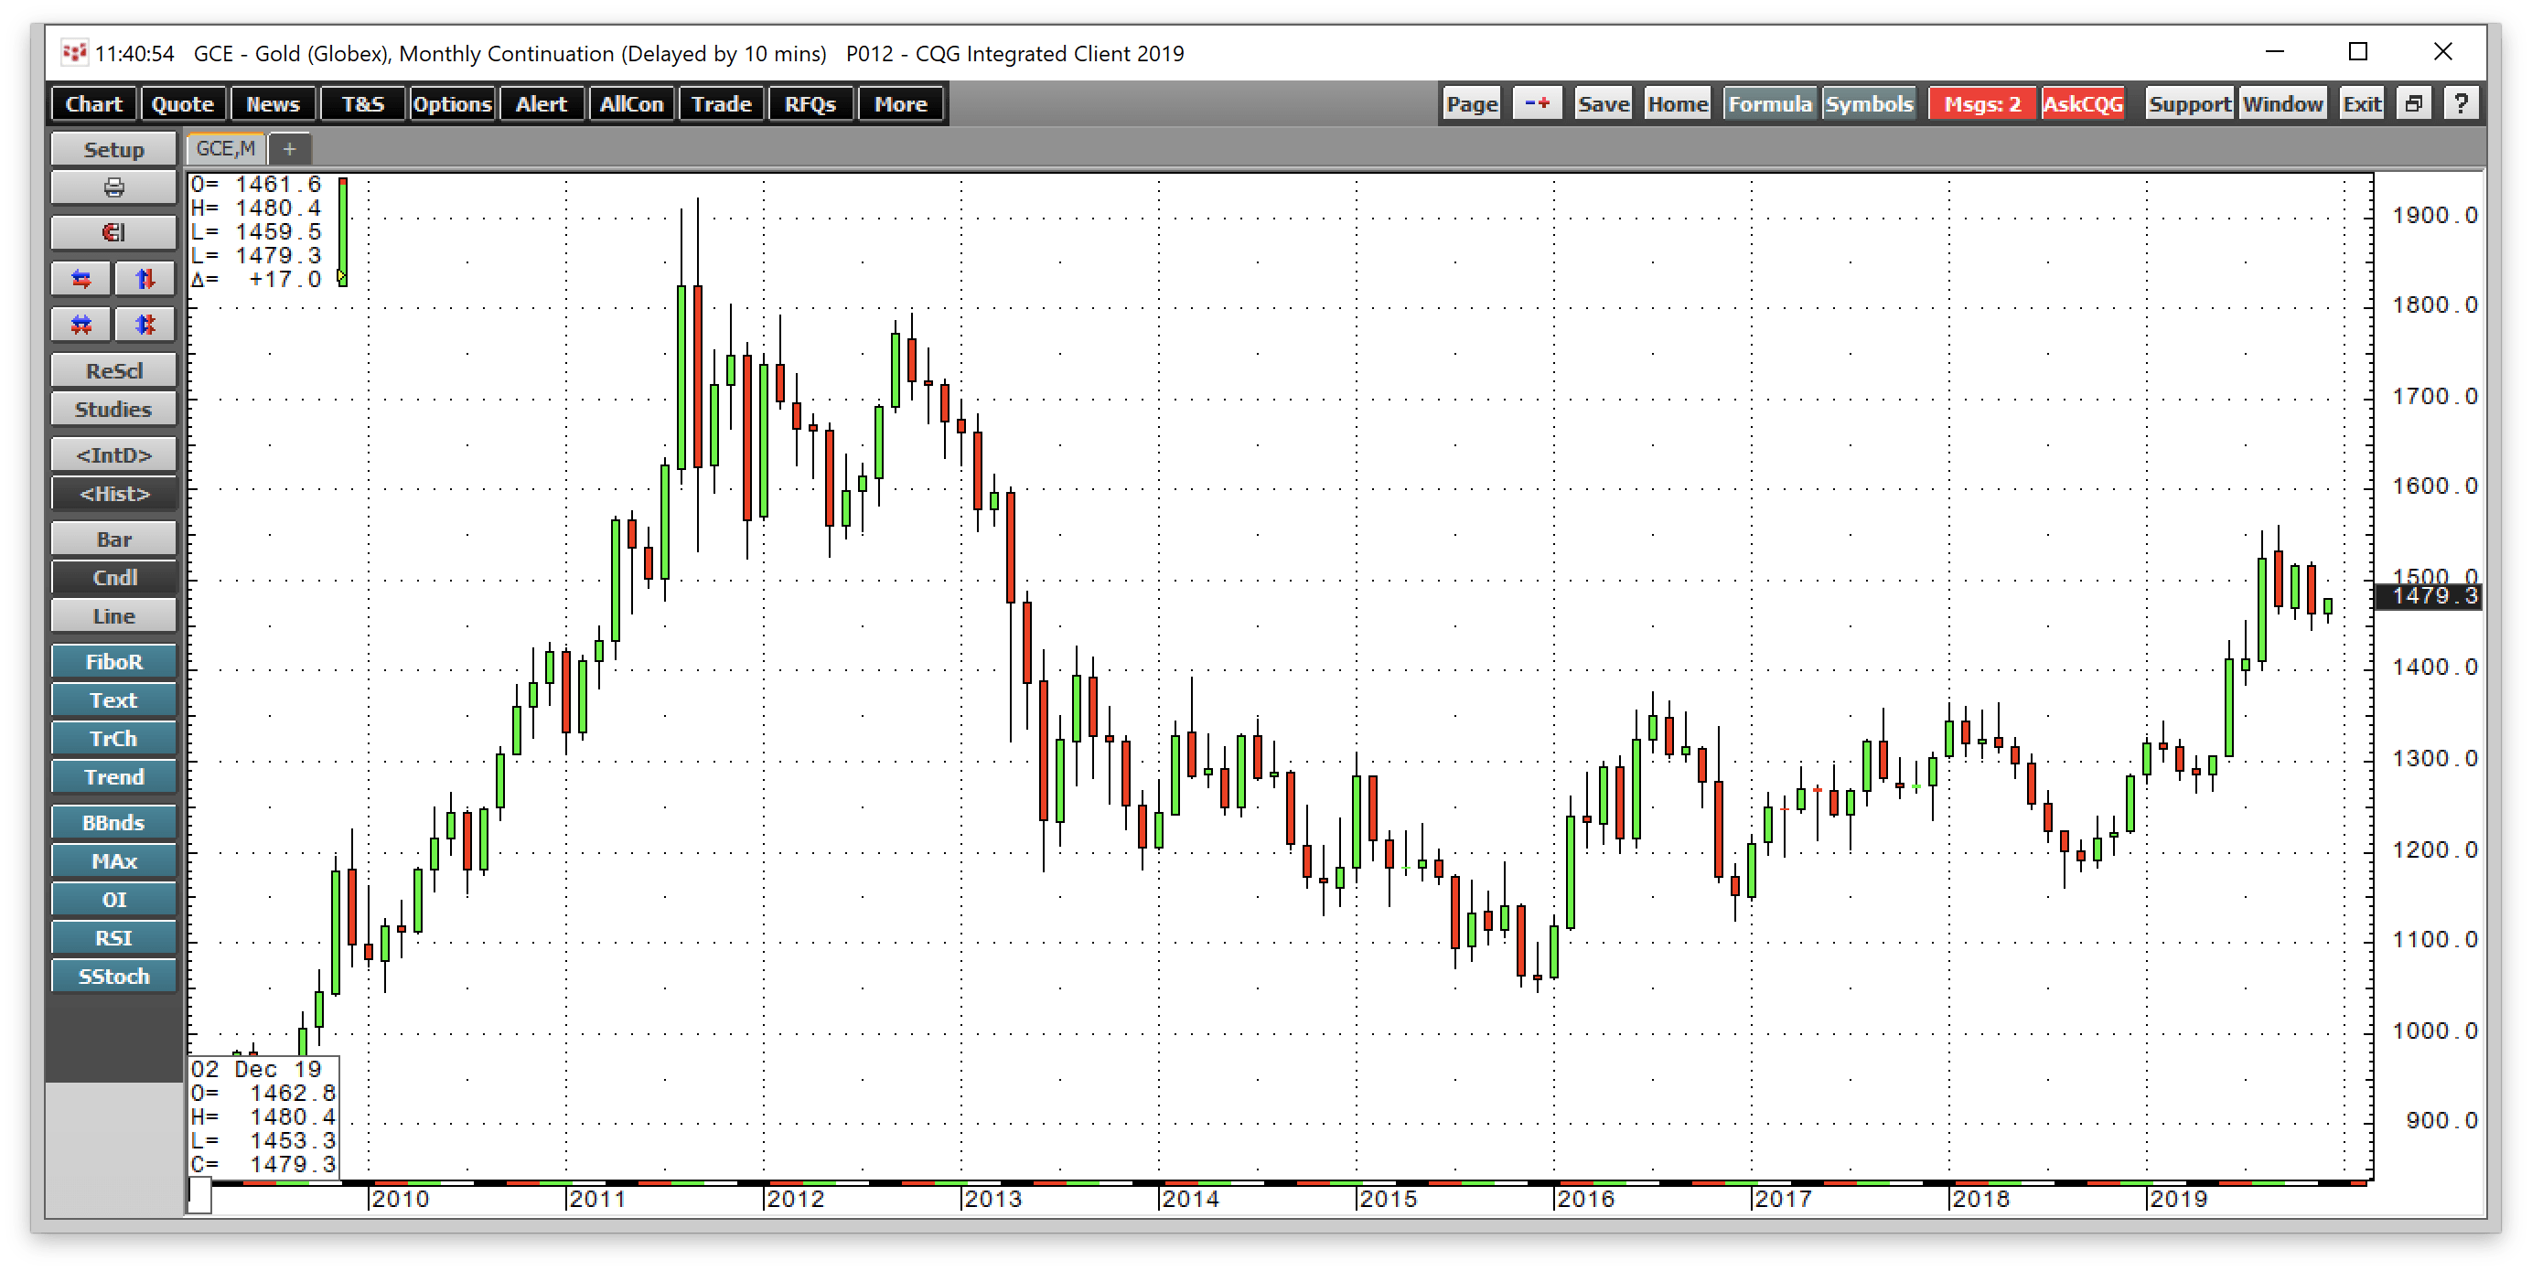Viewport: 2532px width, 1271px height.
Task: Compress chart horizontally with inward arrows icon
Action: pyautogui.click(x=81, y=324)
